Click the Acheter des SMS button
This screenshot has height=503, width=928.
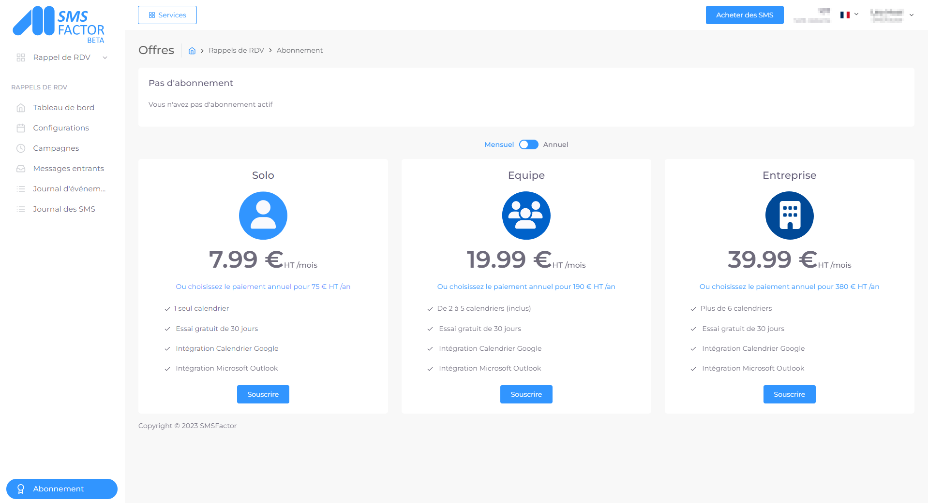click(744, 15)
